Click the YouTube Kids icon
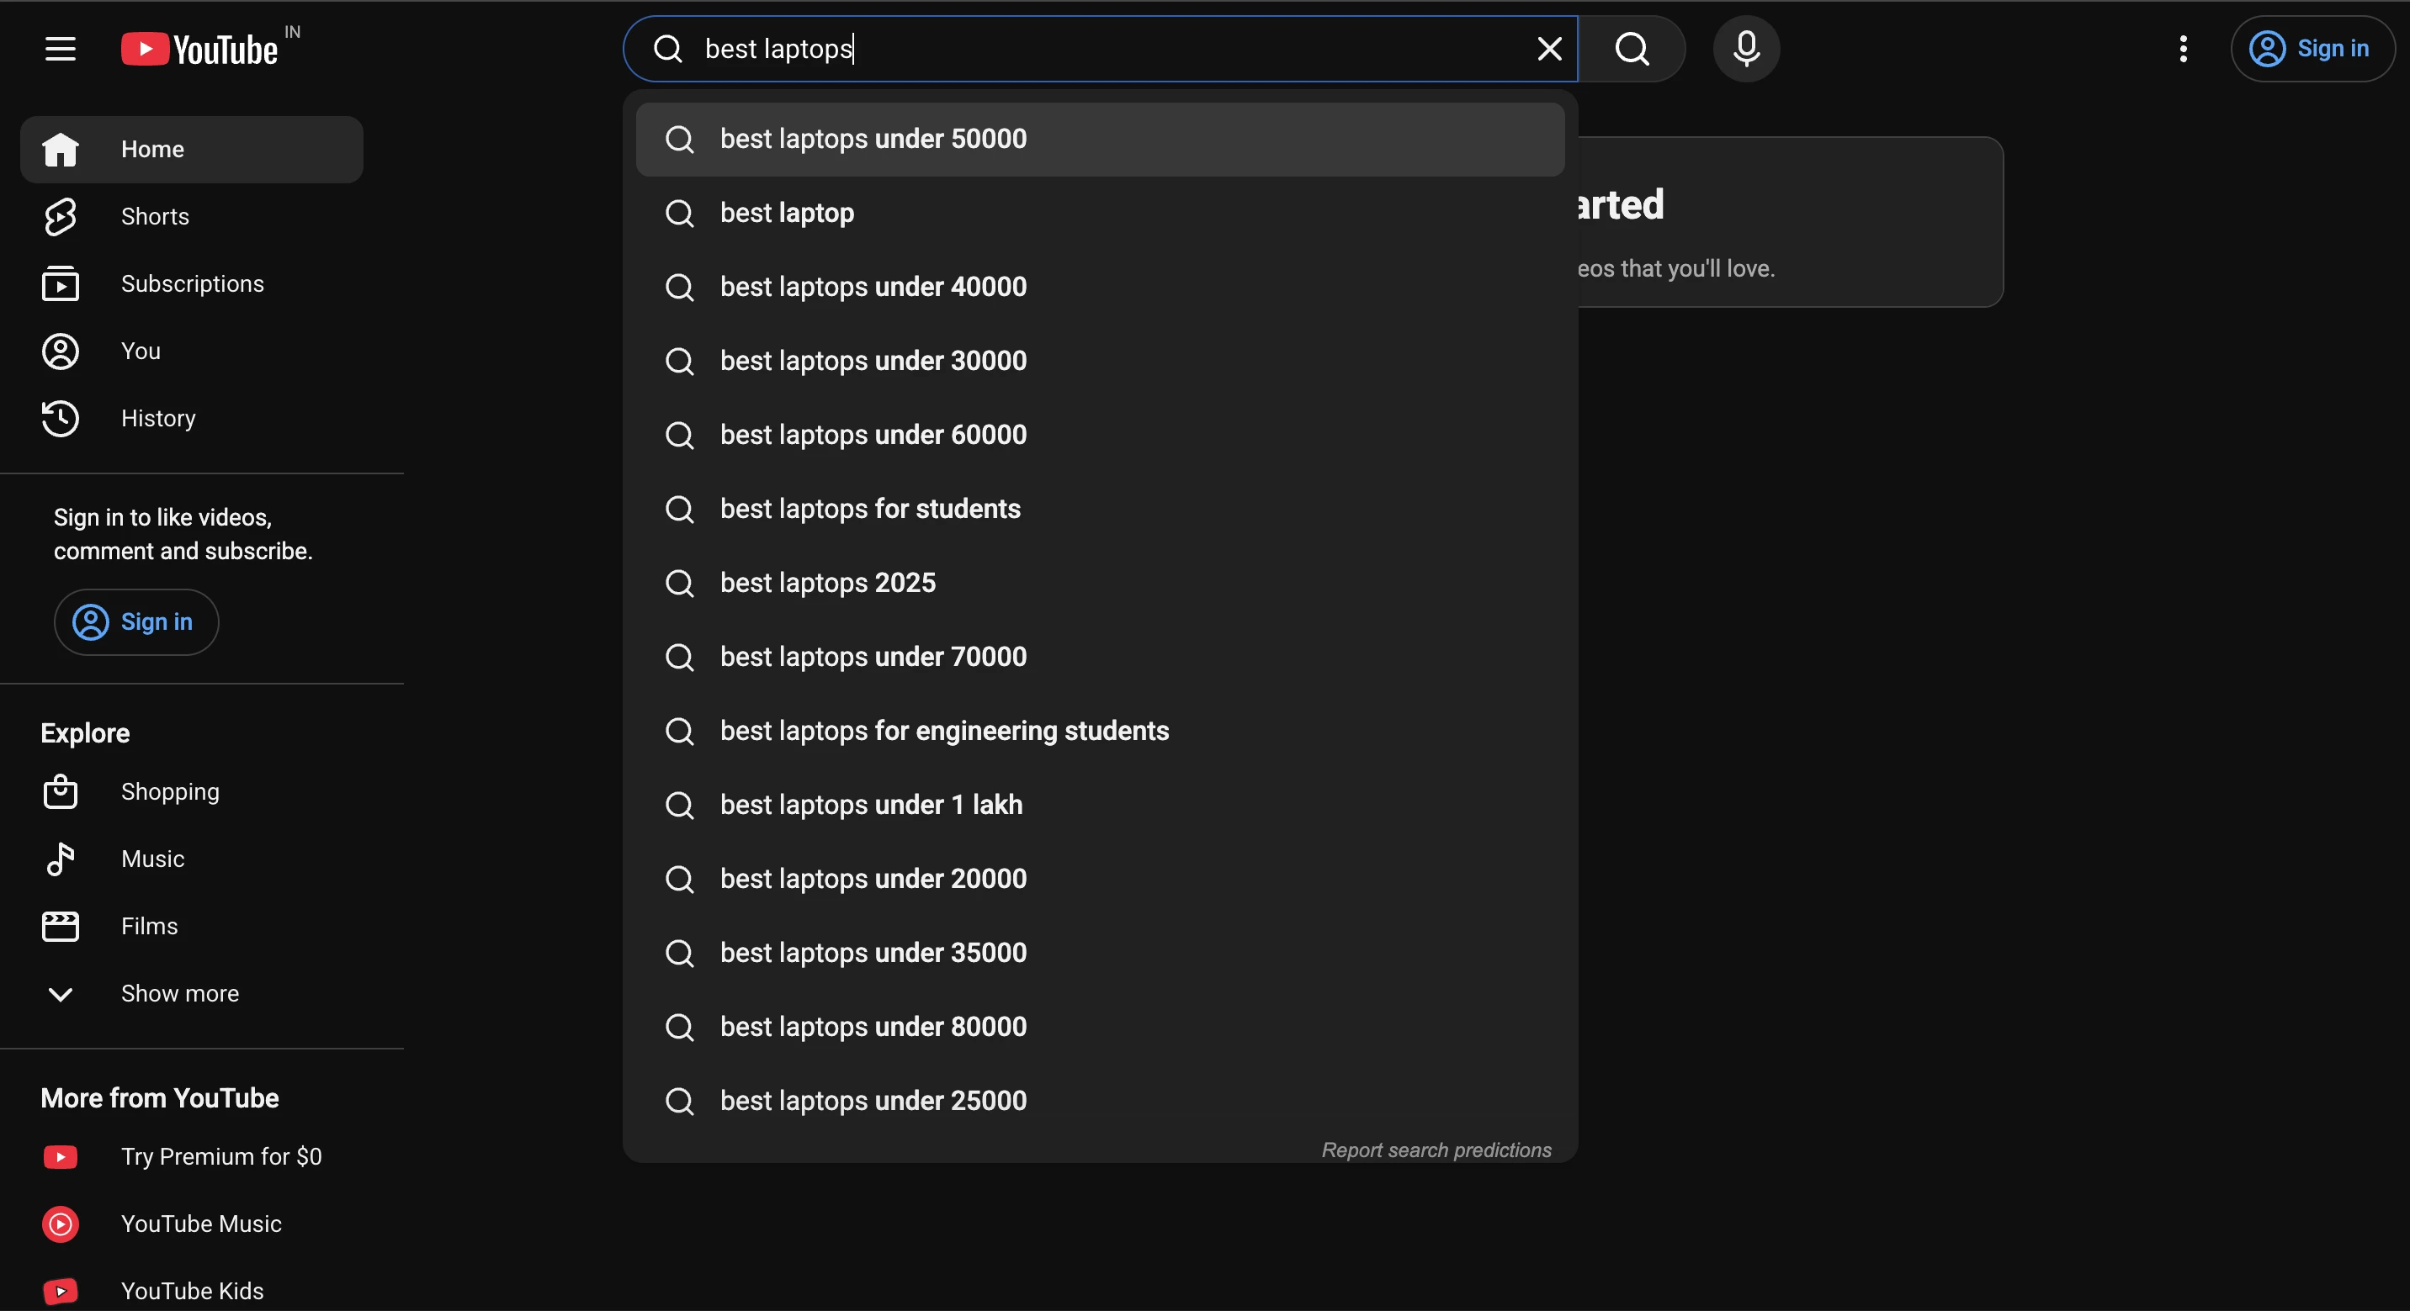The height and width of the screenshot is (1311, 2410). pos(61,1292)
